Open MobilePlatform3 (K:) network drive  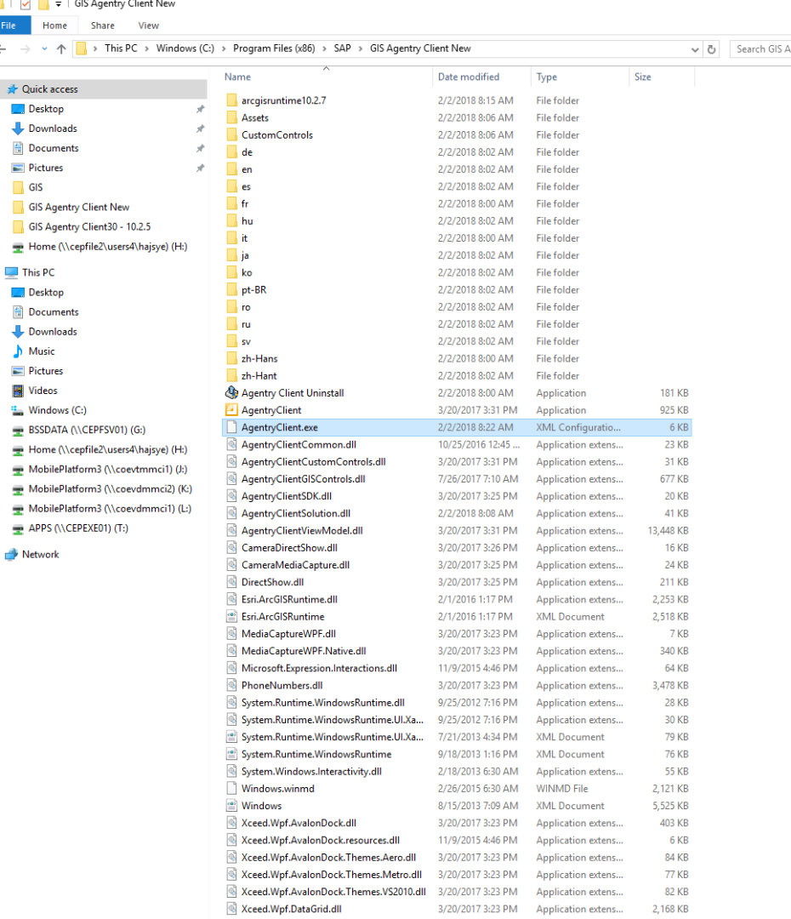(x=111, y=488)
